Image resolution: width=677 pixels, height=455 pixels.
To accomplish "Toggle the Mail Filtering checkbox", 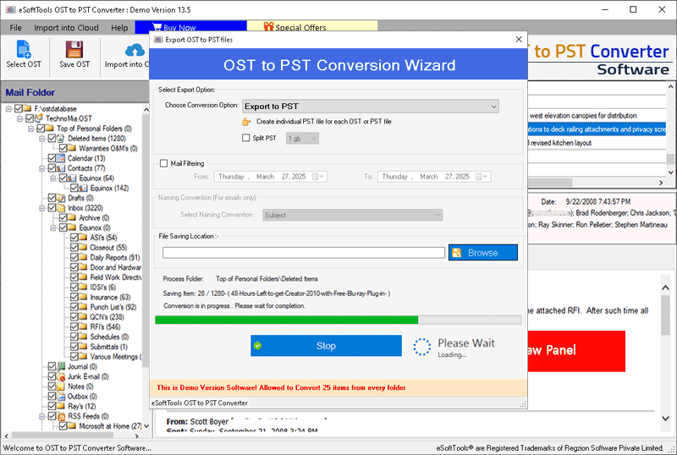I will (x=164, y=164).
